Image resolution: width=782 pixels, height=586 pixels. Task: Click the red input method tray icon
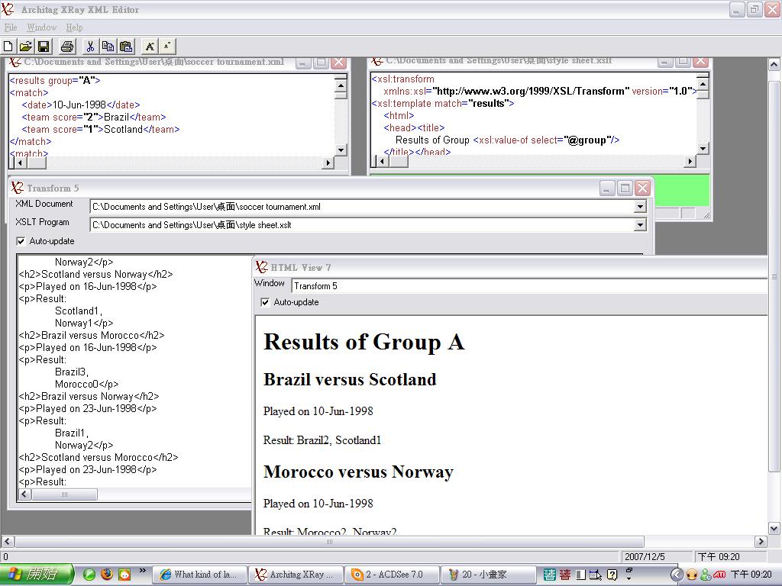pyautogui.click(x=565, y=575)
